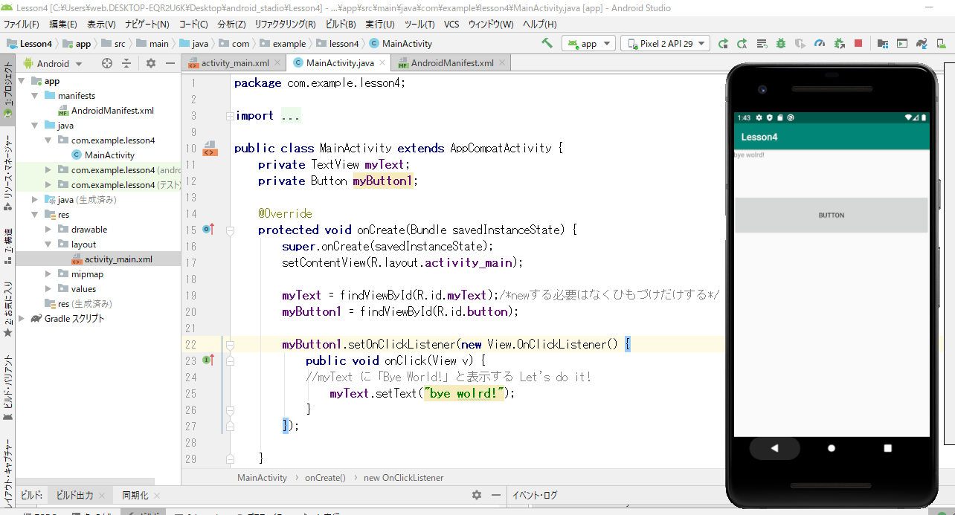Collapse the app module node

pos(22,81)
